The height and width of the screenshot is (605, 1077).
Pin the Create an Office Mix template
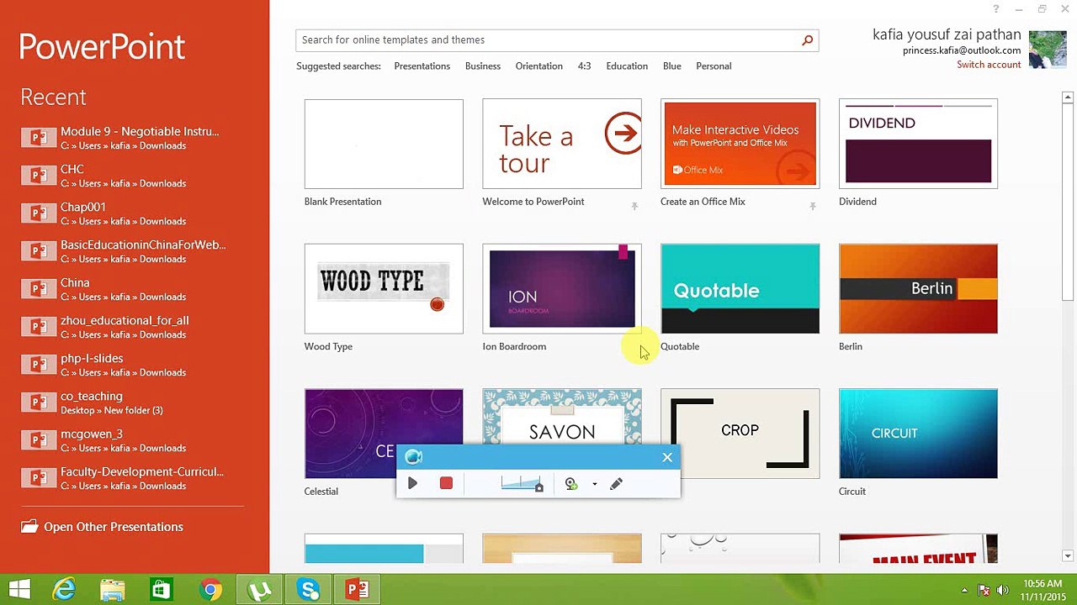click(813, 206)
